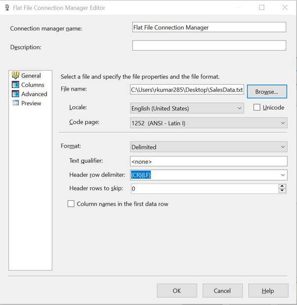297x305 pixels.
Task: Confirm with the OK button
Action: (x=177, y=291)
